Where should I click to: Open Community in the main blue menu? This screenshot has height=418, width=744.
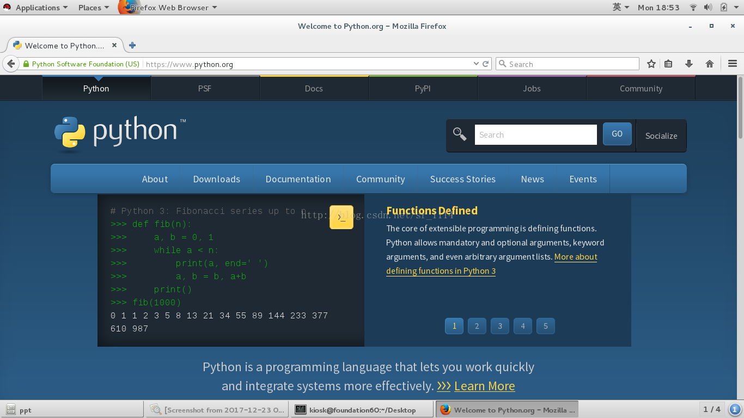[380, 179]
